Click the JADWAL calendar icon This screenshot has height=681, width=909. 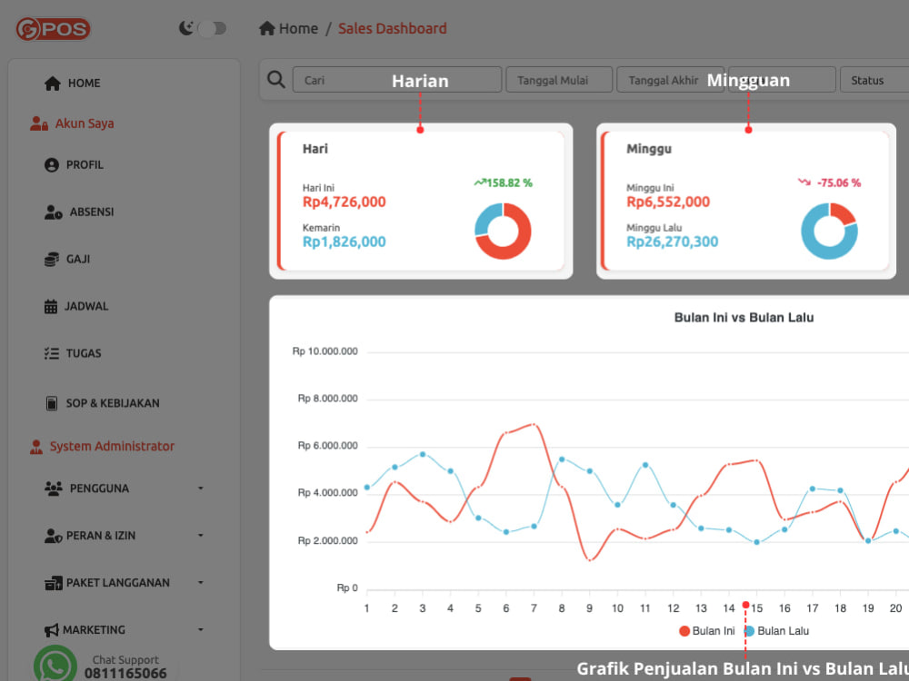(x=51, y=306)
